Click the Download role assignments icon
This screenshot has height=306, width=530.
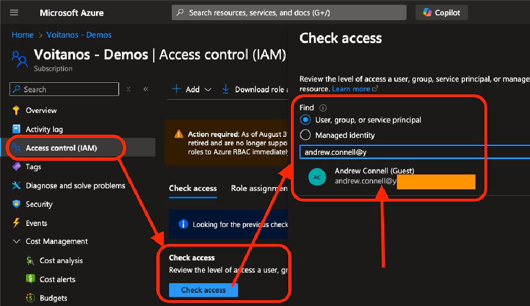(x=225, y=89)
